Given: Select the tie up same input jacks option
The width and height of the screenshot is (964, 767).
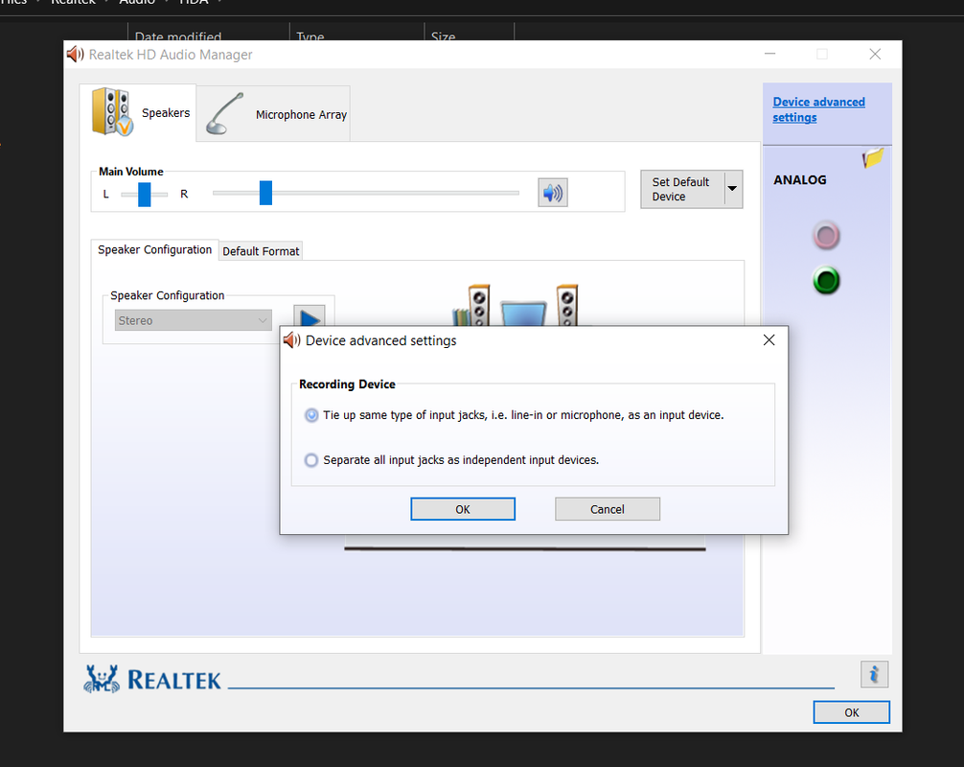Looking at the screenshot, I should click(x=311, y=415).
